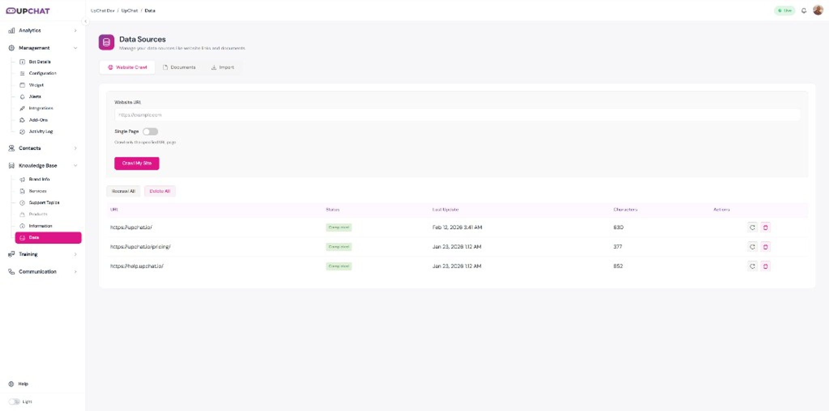This screenshot has height=411, width=829.
Task: Click the 852 characters value
Action: (618, 266)
